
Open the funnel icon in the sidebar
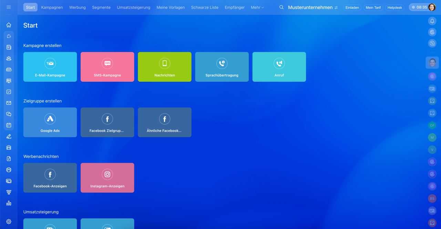tap(9, 192)
